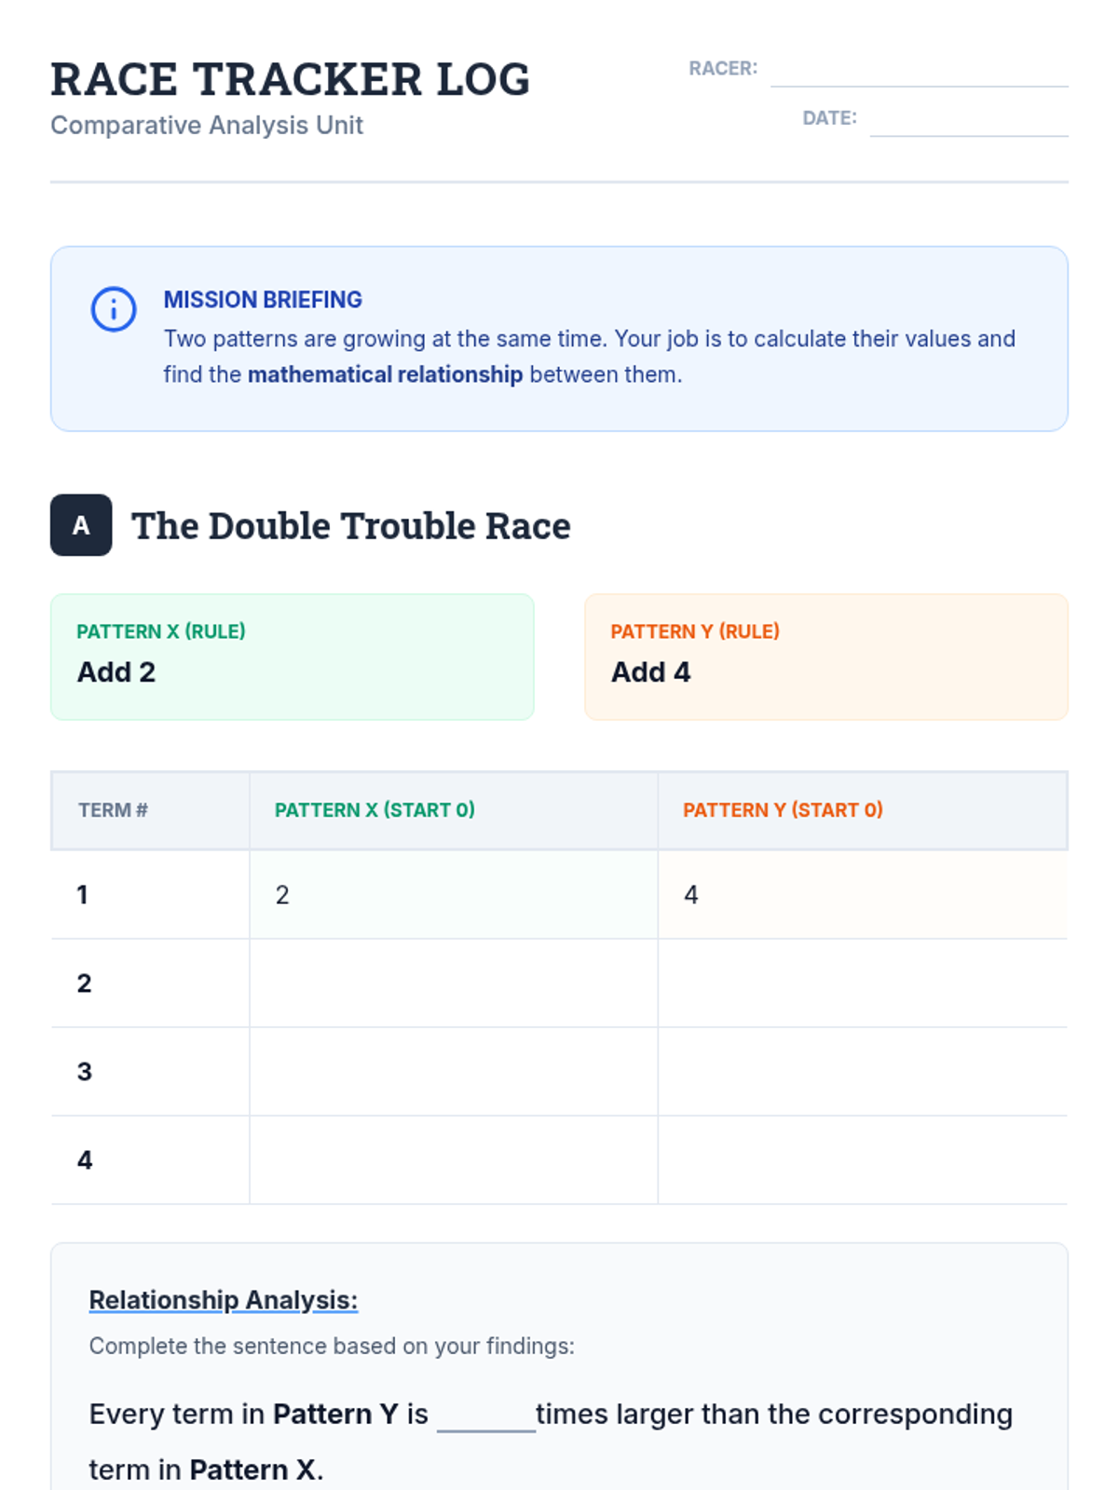Select Pattern Y cell for term 4

tap(862, 1160)
